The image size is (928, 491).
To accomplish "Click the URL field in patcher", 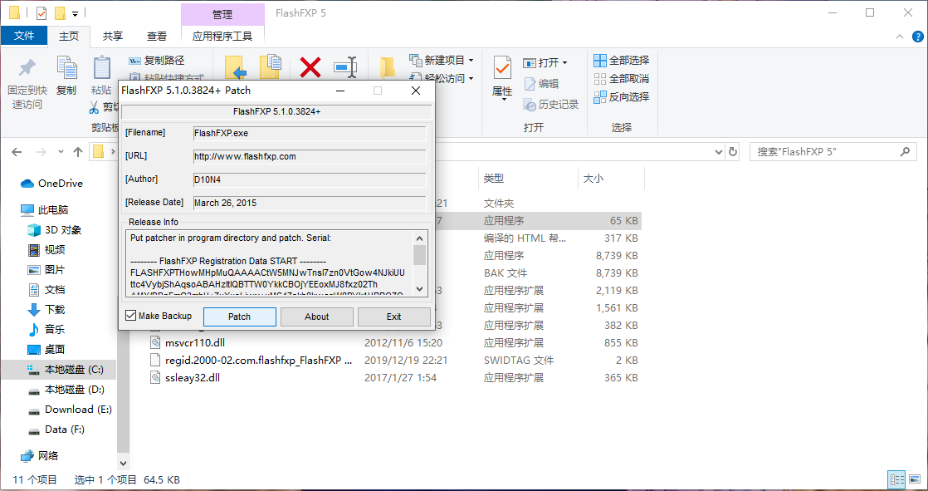I will pos(310,157).
